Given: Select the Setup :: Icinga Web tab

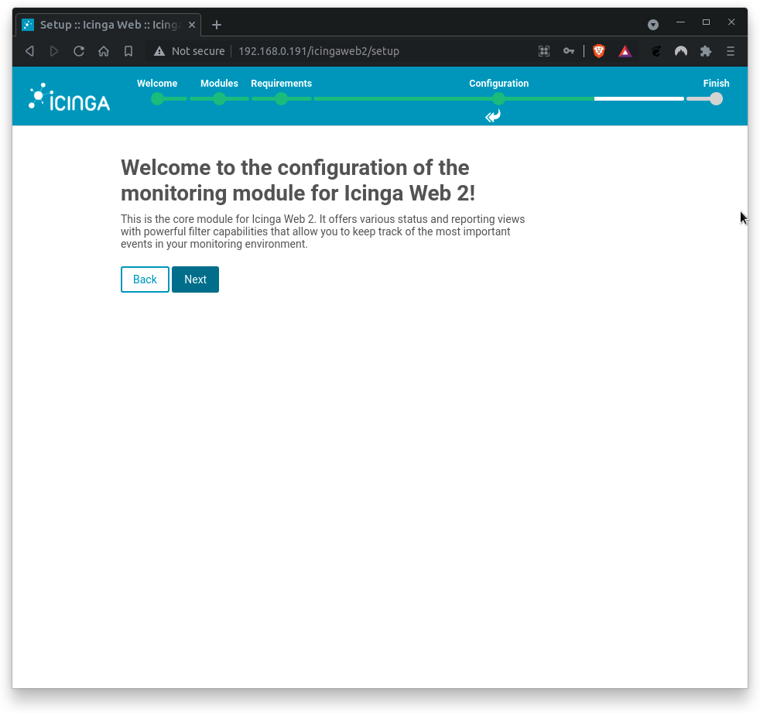Looking at the screenshot, I should click(108, 24).
